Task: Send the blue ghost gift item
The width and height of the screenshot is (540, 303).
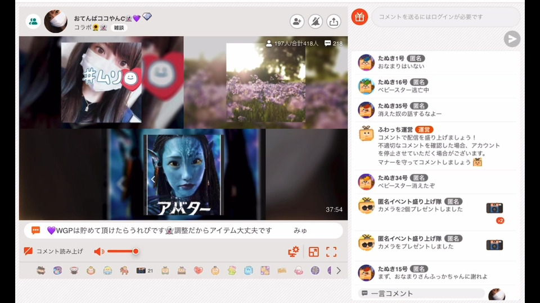Action: coord(248,270)
